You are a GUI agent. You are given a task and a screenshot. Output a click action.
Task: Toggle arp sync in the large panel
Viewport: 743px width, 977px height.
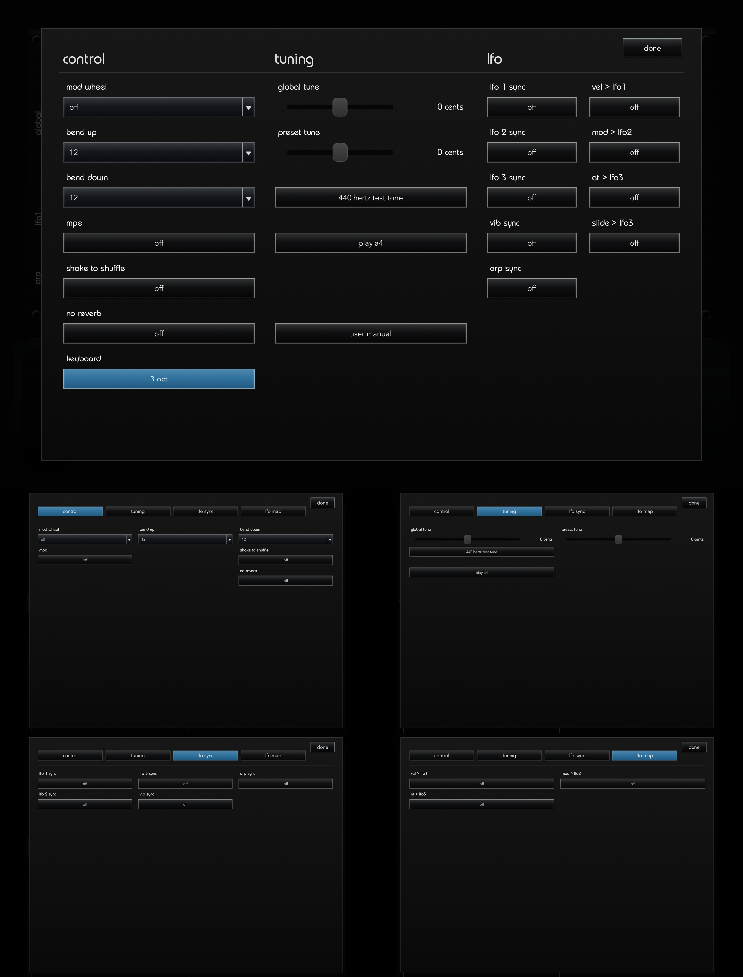(x=532, y=288)
